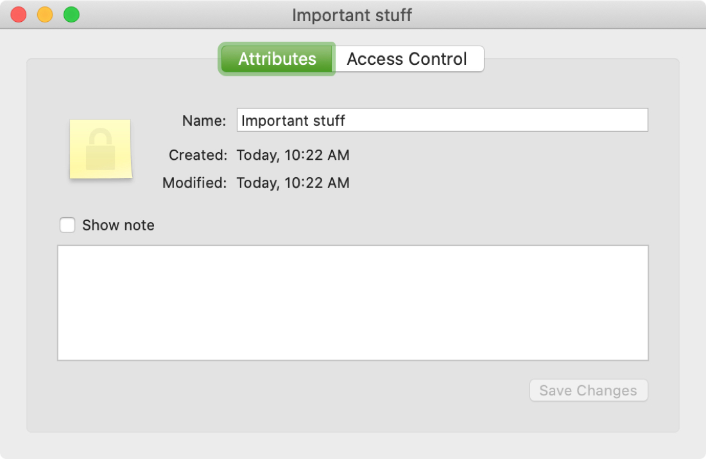The width and height of the screenshot is (706, 459).
Task: Click the 'Created:' label
Action: click(198, 155)
